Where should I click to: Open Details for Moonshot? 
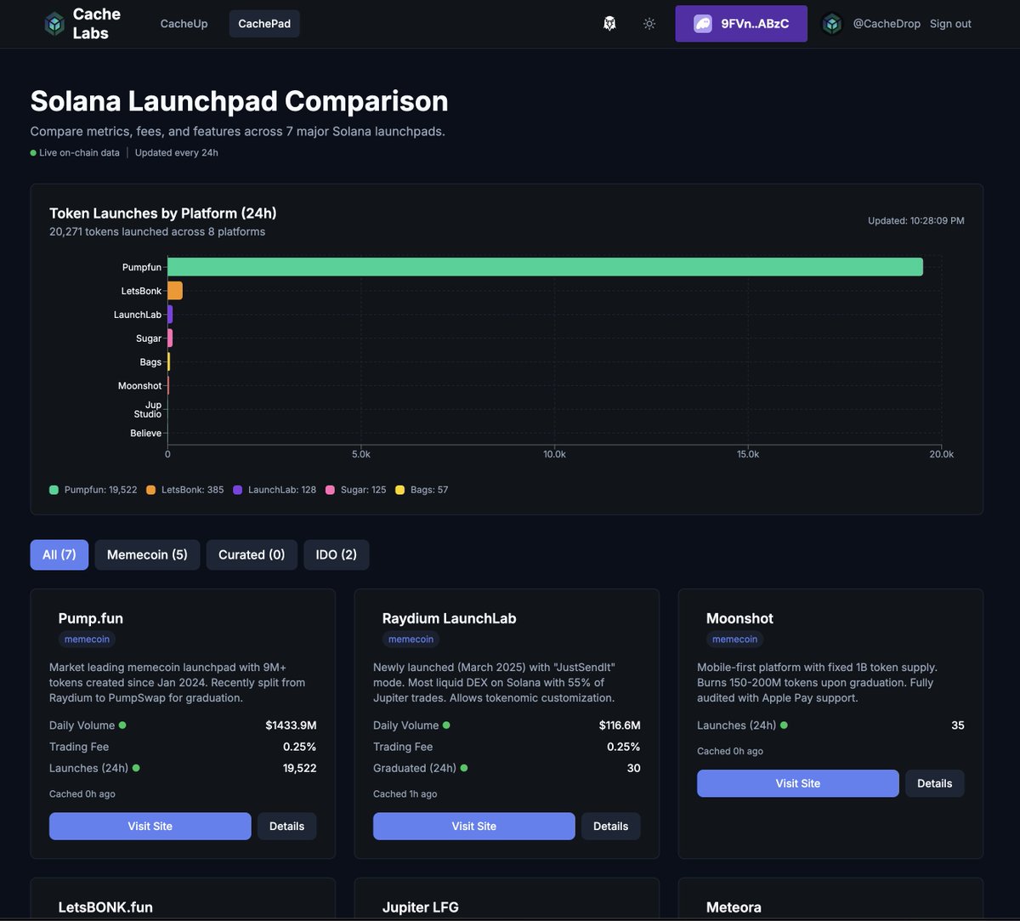coord(935,783)
